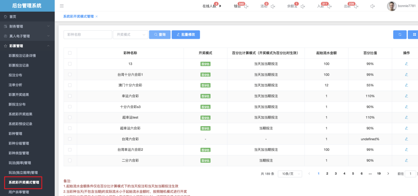Check the box for 幸运六合彩 row

[x=70, y=96]
